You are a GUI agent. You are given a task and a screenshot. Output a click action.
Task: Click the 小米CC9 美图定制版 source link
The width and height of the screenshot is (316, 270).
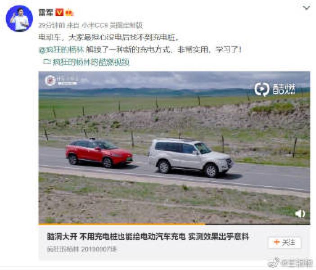112,25
